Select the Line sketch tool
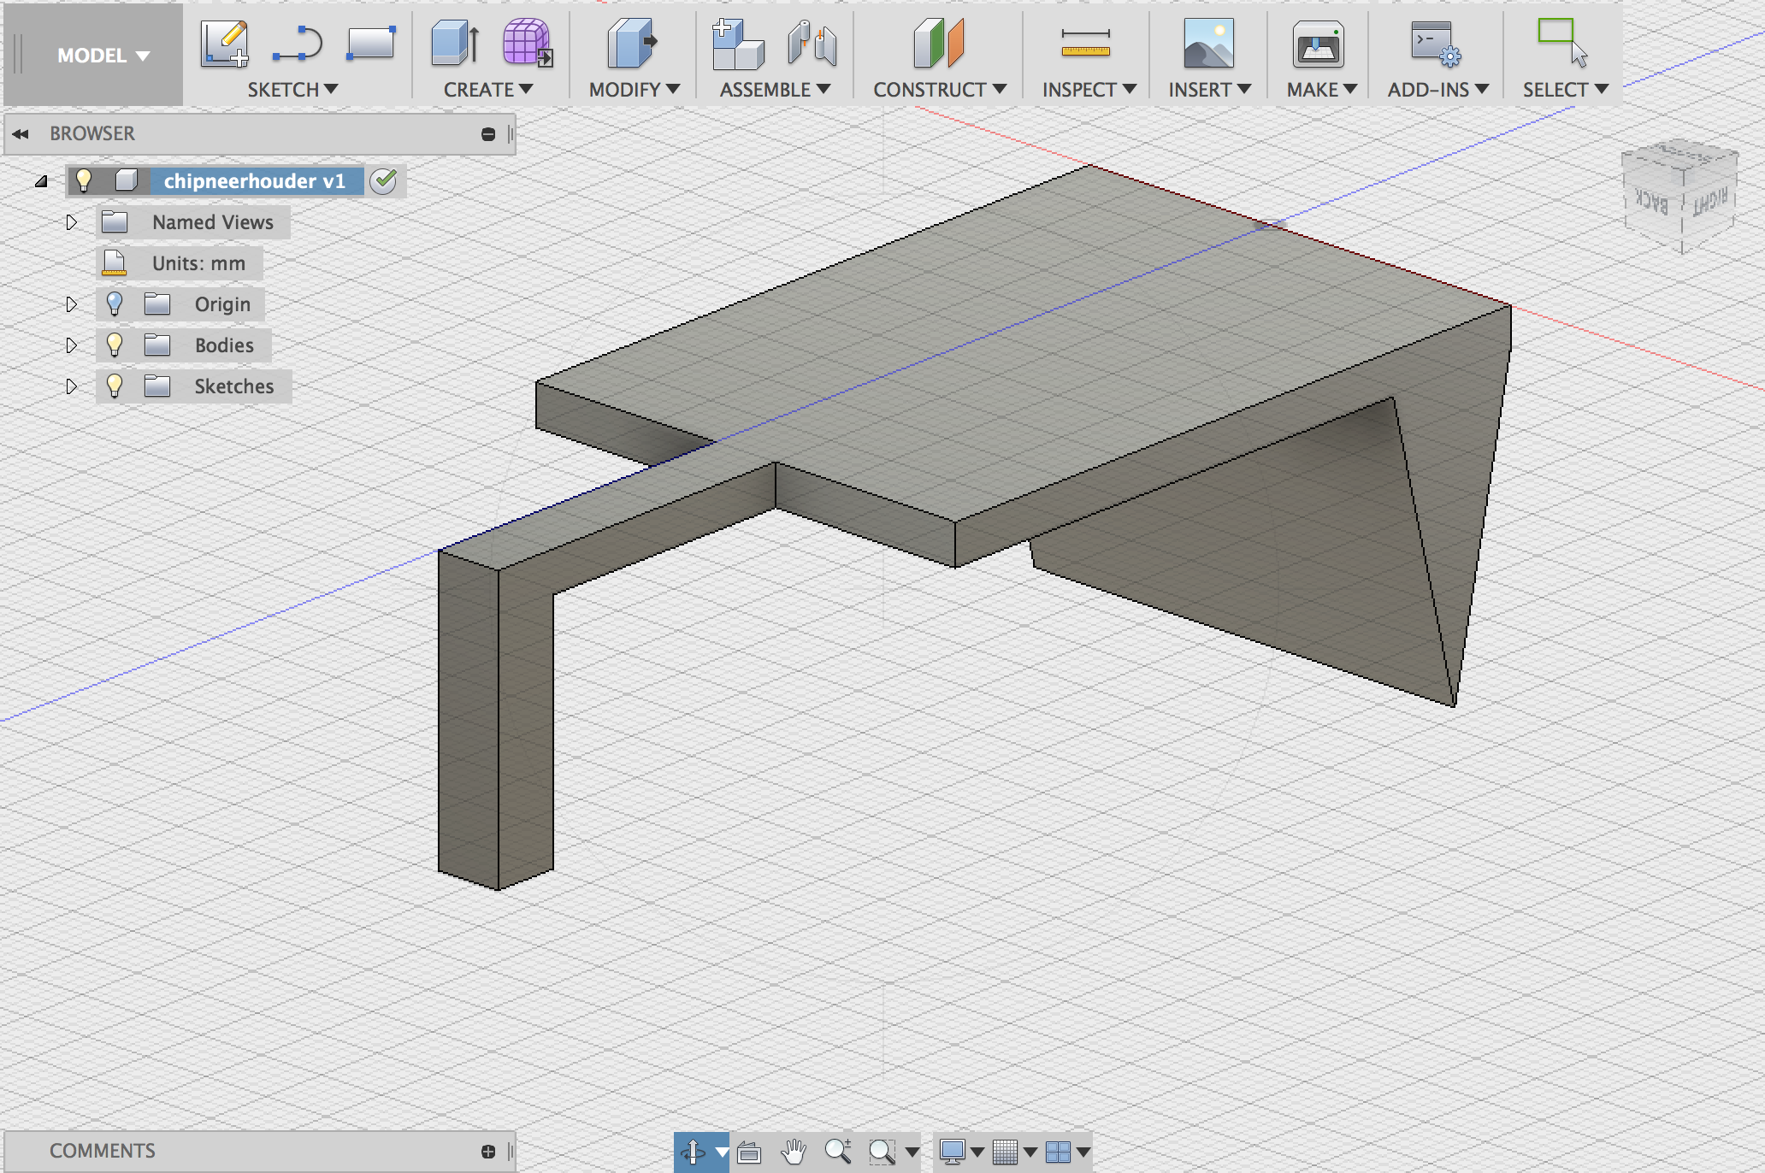This screenshot has width=1765, height=1173. click(x=297, y=44)
